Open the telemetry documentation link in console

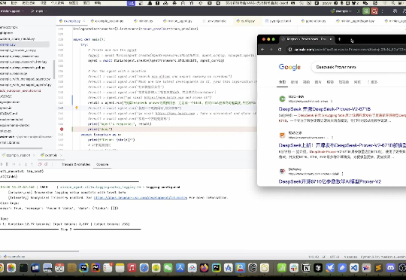141,197
